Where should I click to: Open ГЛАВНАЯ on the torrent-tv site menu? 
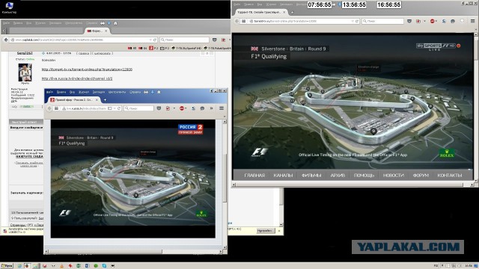tap(254, 176)
